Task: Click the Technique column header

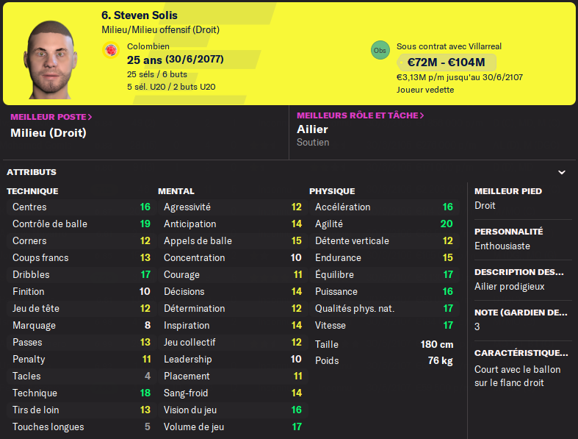Action: [x=32, y=191]
